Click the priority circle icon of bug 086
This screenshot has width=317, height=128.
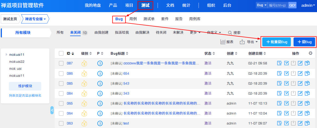pyautogui.click(x=100, y=73)
